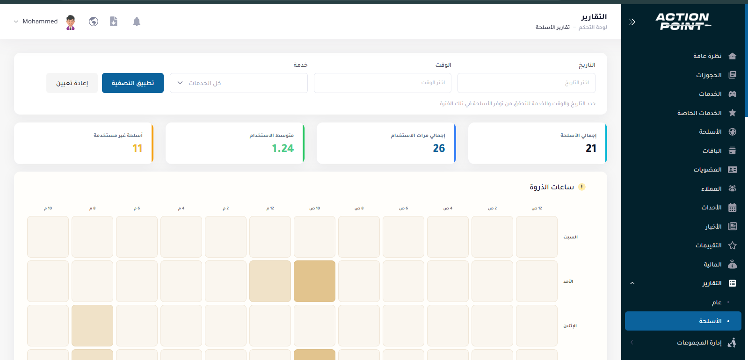Collapse the sidebar with the double-chevron icon
The width and height of the screenshot is (748, 360).
coord(632,22)
